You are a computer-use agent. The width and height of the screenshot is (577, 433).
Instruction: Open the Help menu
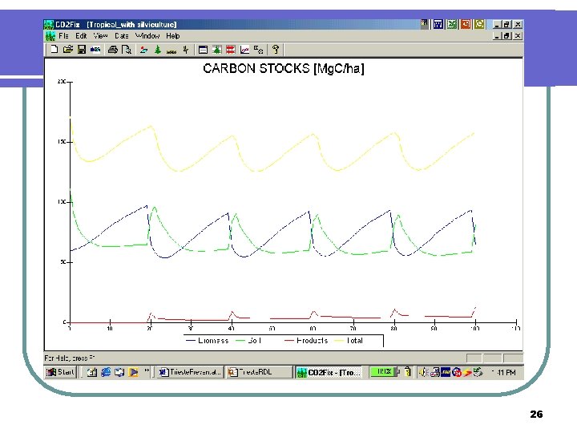(x=172, y=36)
